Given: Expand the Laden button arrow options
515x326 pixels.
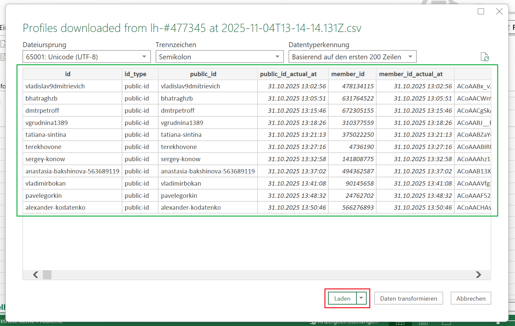Looking at the screenshot, I should [361, 298].
